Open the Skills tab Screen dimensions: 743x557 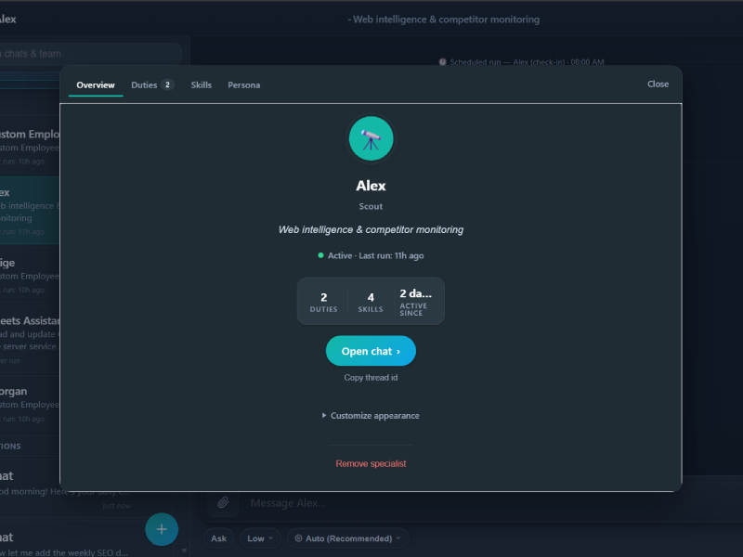pyautogui.click(x=201, y=85)
